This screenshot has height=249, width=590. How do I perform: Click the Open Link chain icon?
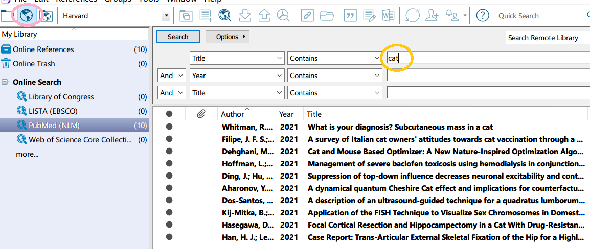click(308, 16)
